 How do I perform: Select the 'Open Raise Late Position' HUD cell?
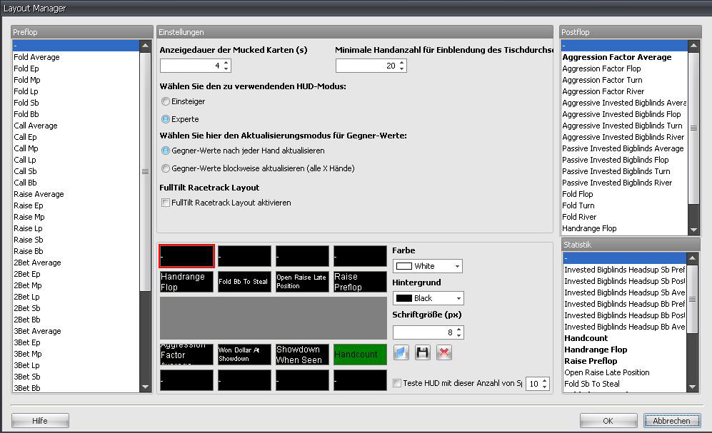302,282
